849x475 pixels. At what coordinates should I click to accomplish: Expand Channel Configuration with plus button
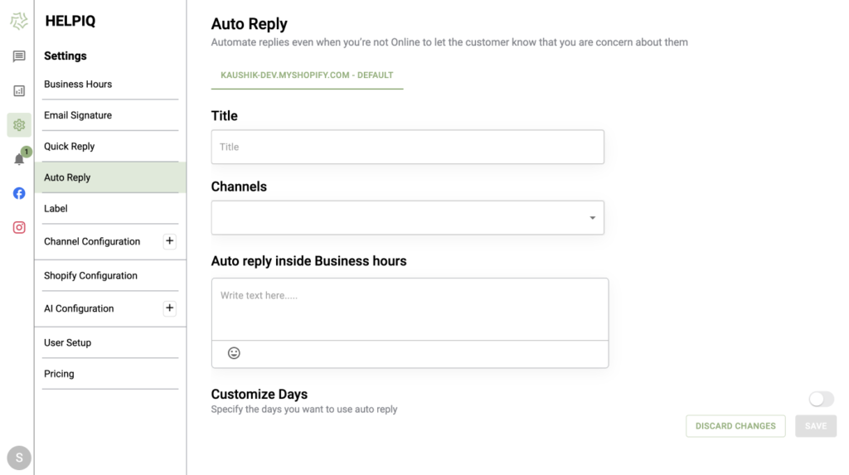click(169, 241)
